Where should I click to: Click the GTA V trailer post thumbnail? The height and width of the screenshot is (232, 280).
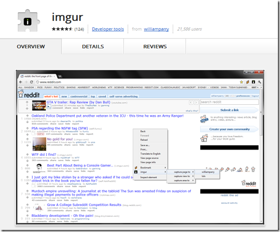pos(39,105)
